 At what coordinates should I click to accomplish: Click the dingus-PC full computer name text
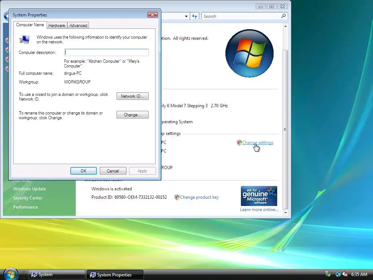pyautogui.click(x=72, y=73)
